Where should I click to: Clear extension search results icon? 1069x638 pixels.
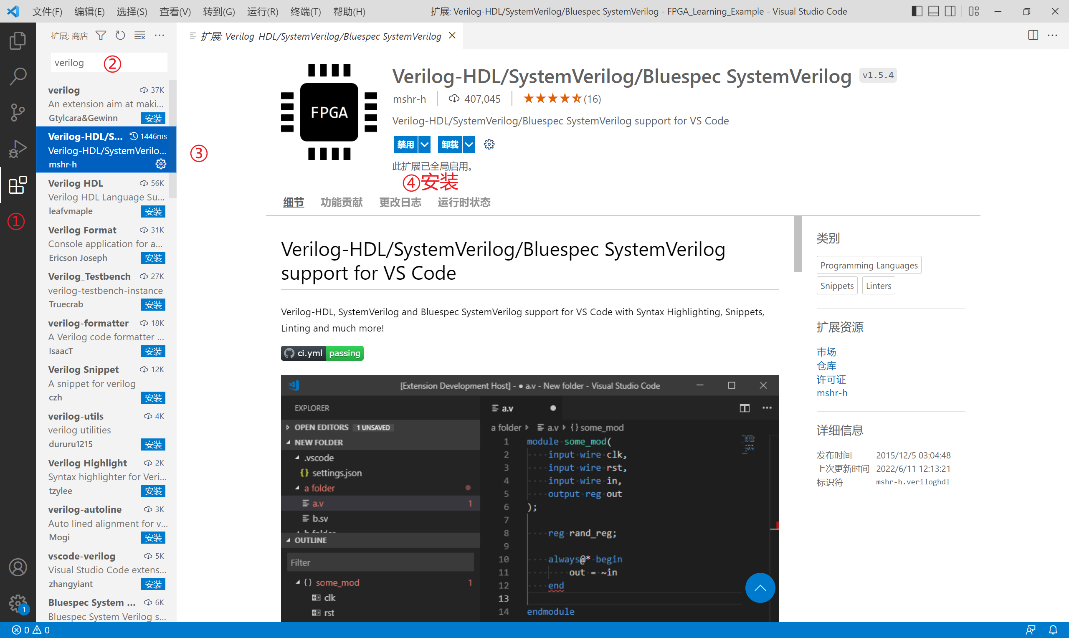coord(140,35)
